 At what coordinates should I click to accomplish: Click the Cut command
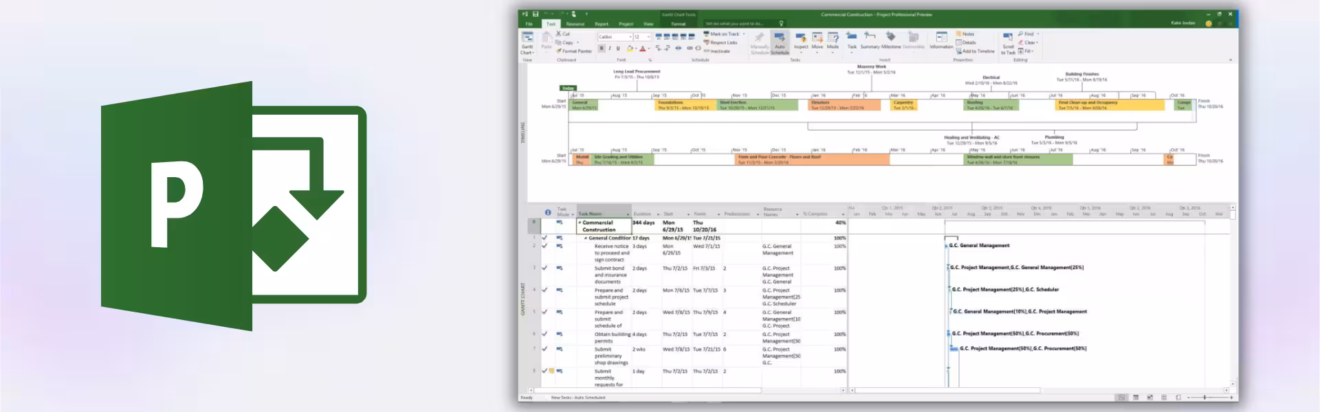(x=562, y=34)
